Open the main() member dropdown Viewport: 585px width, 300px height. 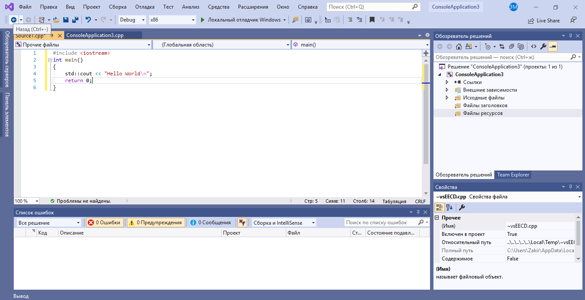(x=361, y=45)
